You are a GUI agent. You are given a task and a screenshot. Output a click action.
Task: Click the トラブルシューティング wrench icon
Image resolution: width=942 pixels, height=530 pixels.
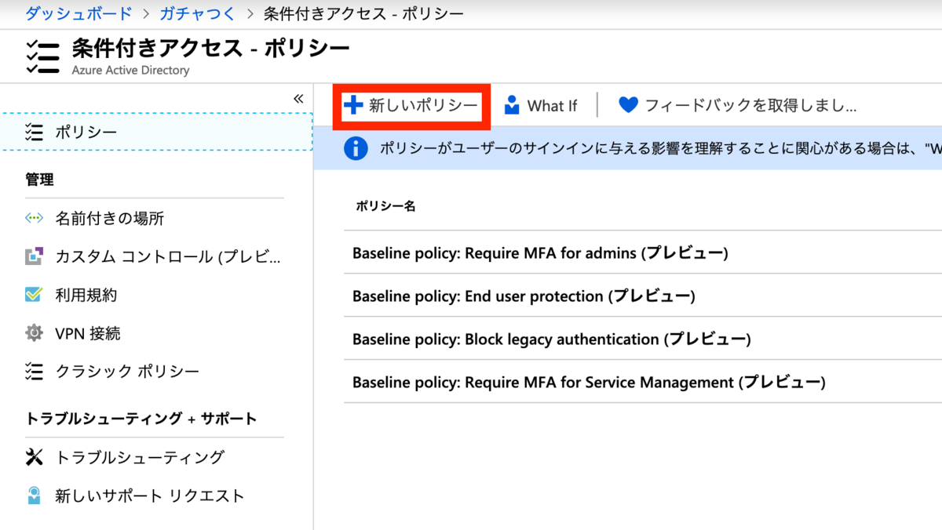[34, 457]
